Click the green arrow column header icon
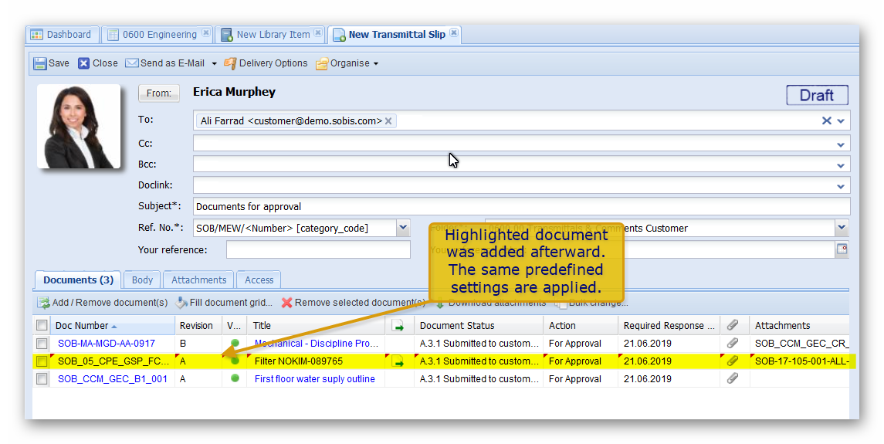This screenshot has width=884, height=444. click(x=398, y=326)
